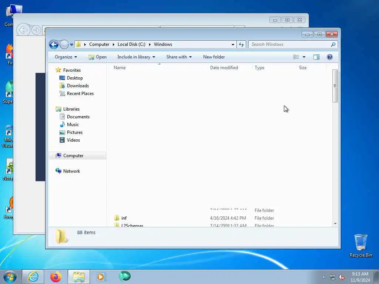Image resolution: width=379 pixels, height=284 pixels.
Task: Open Recent Places in navigation pane
Action: [x=80, y=94]
